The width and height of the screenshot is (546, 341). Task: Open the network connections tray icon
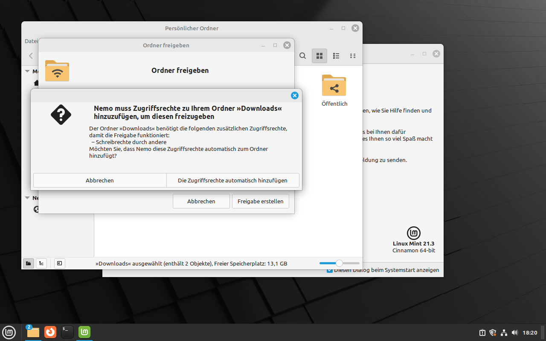[504, 332]
